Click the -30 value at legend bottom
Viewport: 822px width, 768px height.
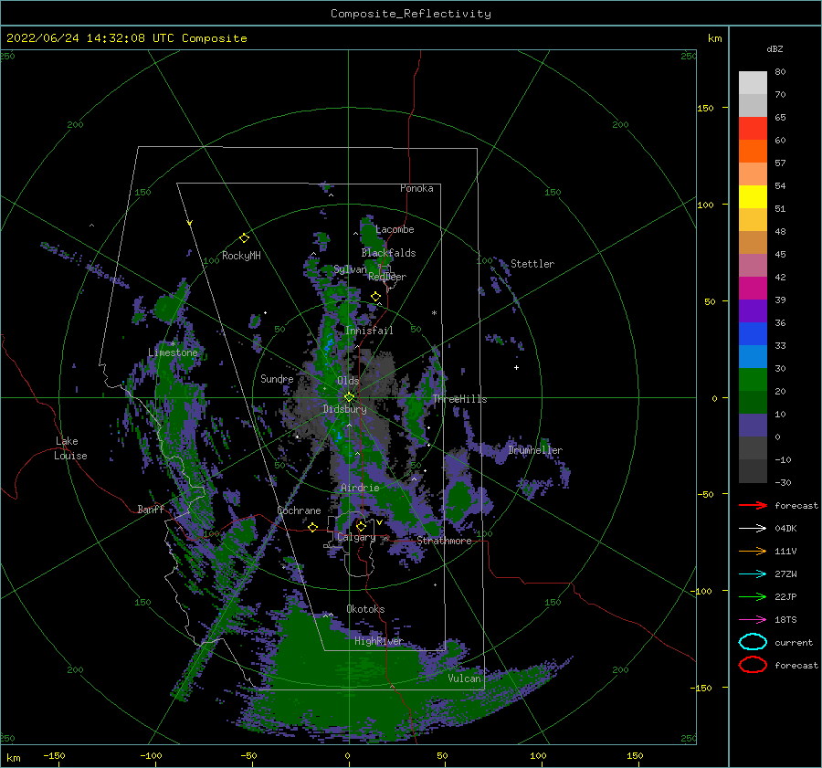click(x=784, y=482)
